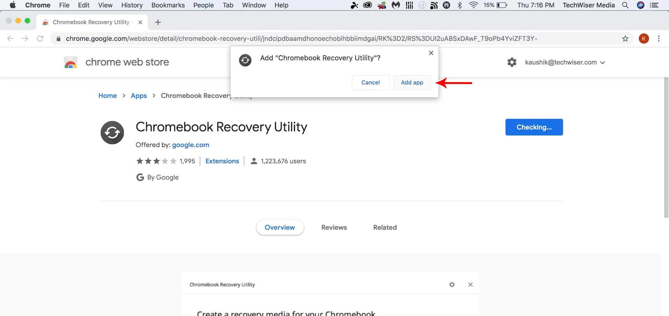Image resolution: width=669 pixels, height=316 pixels.
Task: Click the browser forward arrow
Action: [25, 38]
